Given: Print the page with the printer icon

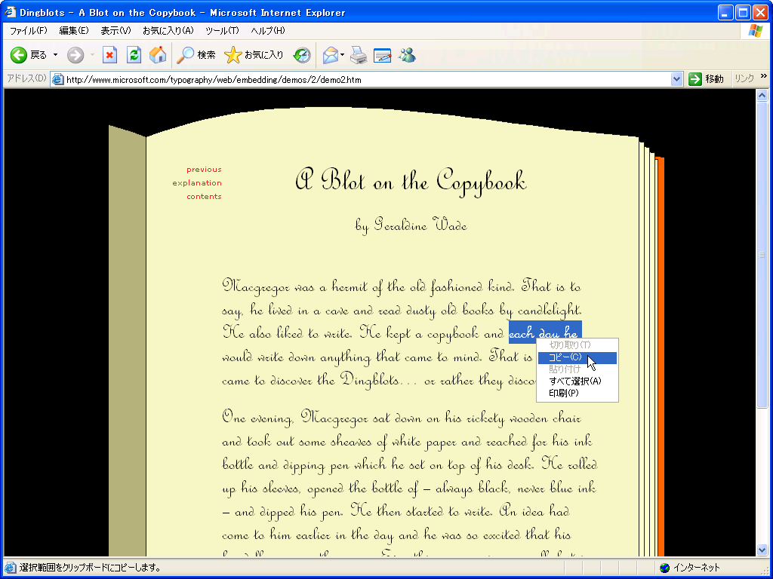Looking at the screenshot, I should [x=359, y=55].
